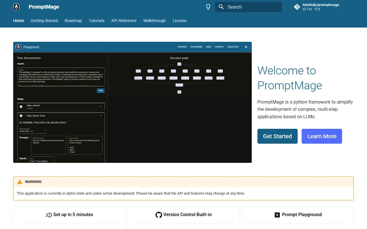Switch to the Tutorials tab
Image resolution: width=367 pixels, height=229 pixels.
(x=97, y=21)
